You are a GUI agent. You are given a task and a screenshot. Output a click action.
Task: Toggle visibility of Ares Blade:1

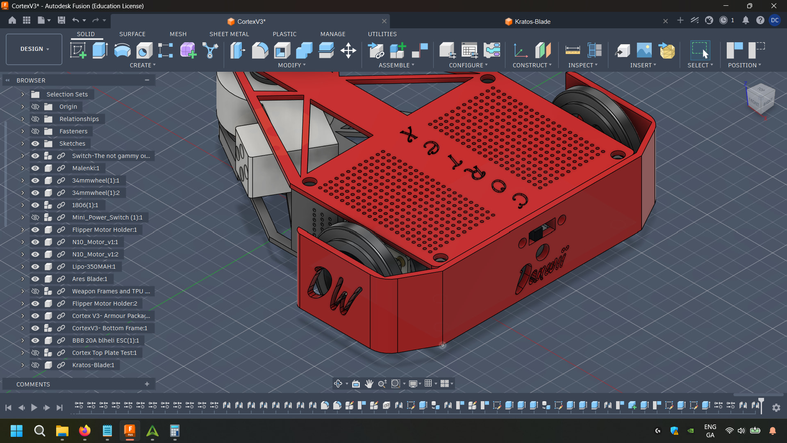click(35, 279)
